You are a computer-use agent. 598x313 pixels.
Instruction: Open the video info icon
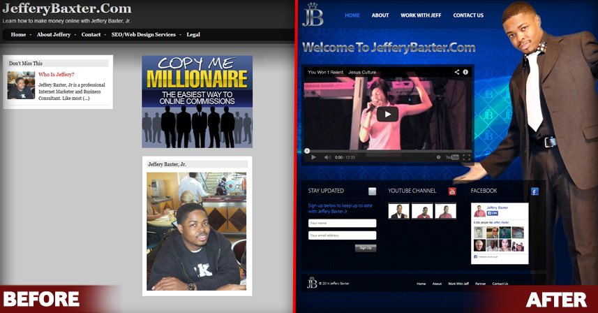pos(465,72)
